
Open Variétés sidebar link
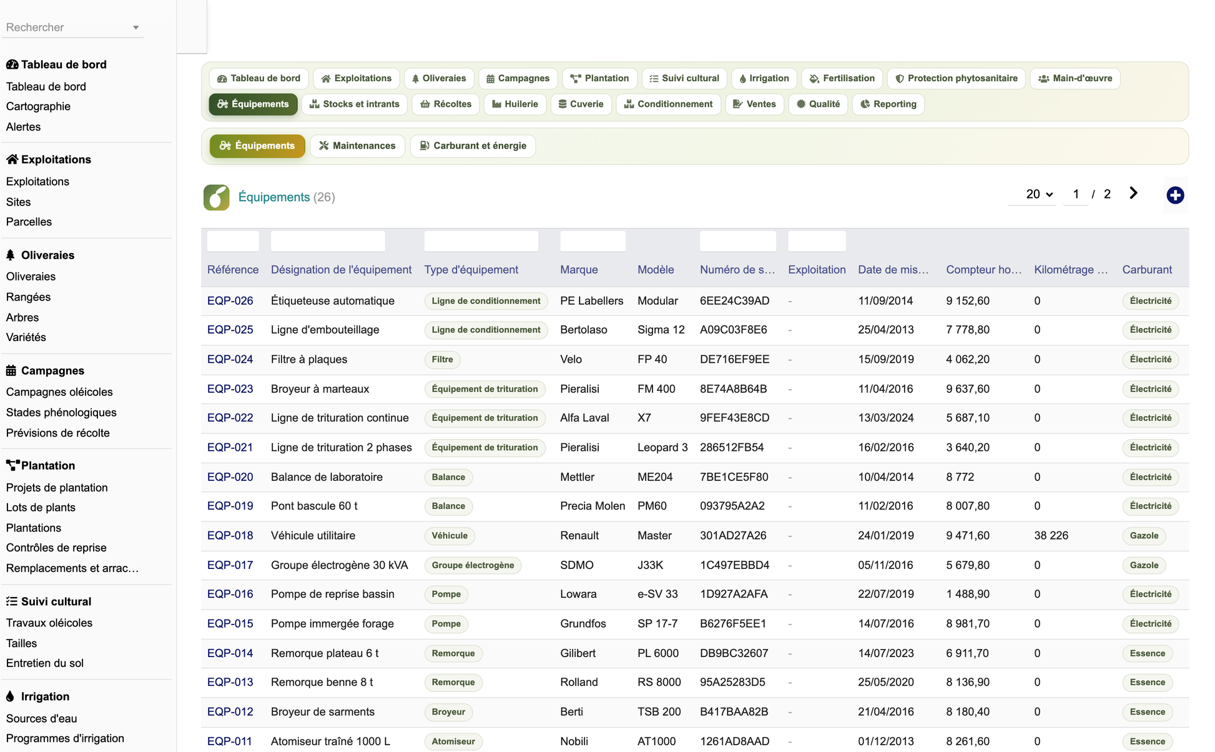tap(26, 337)
